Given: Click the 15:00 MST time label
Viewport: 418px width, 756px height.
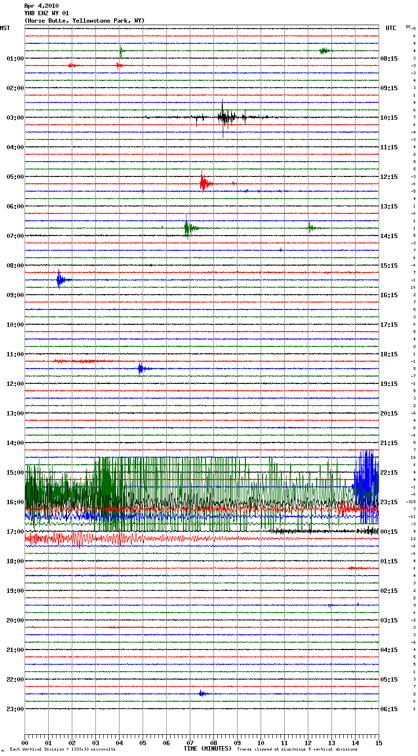Looking at the screenshot, I should pyautogui.click(x=15, y=473).
